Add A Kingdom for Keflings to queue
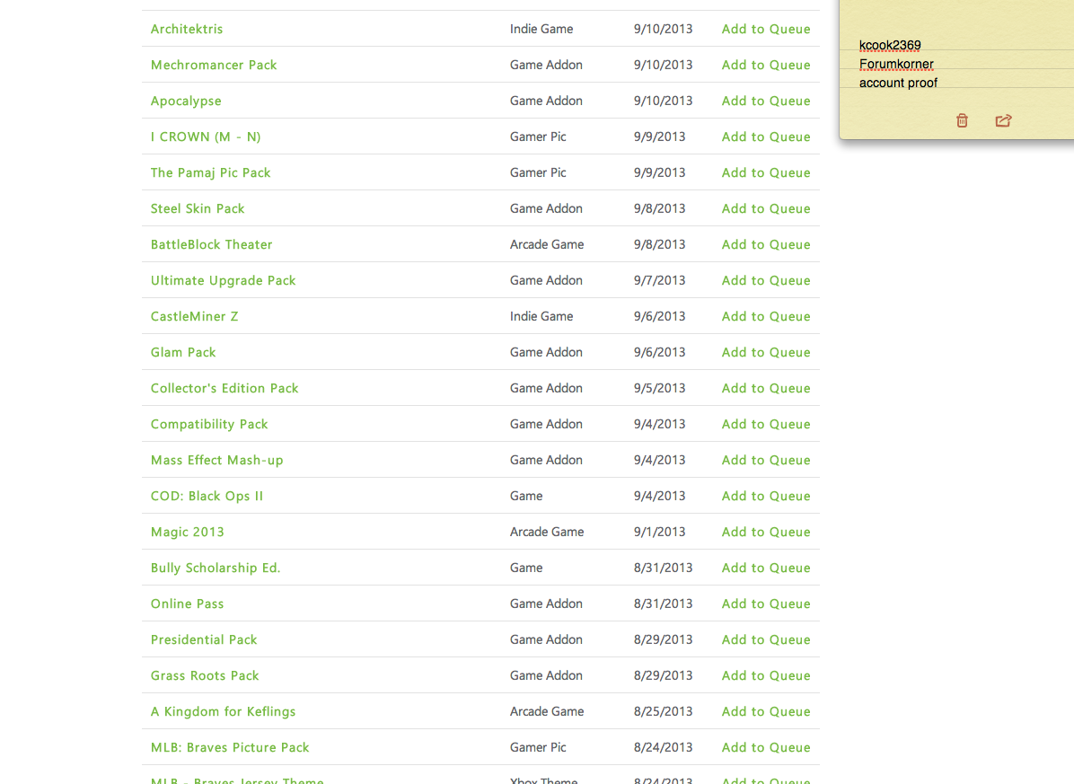Viewport: 1074px width, 784px height. (x=766, y=711)
